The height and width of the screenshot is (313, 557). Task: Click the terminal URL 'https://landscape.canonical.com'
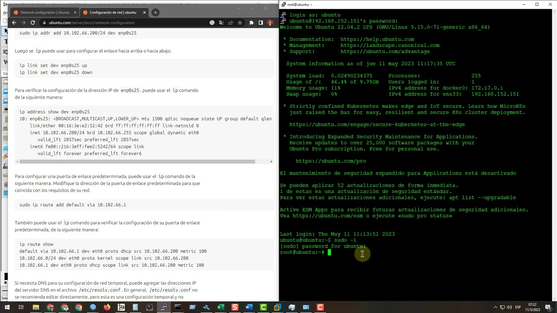coord(390,45)
